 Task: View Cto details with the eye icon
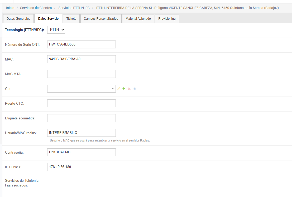135,89
